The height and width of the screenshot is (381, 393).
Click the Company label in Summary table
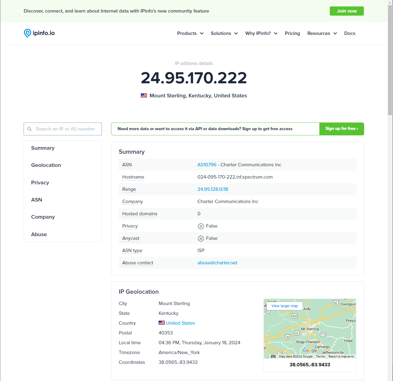[133, 202]
